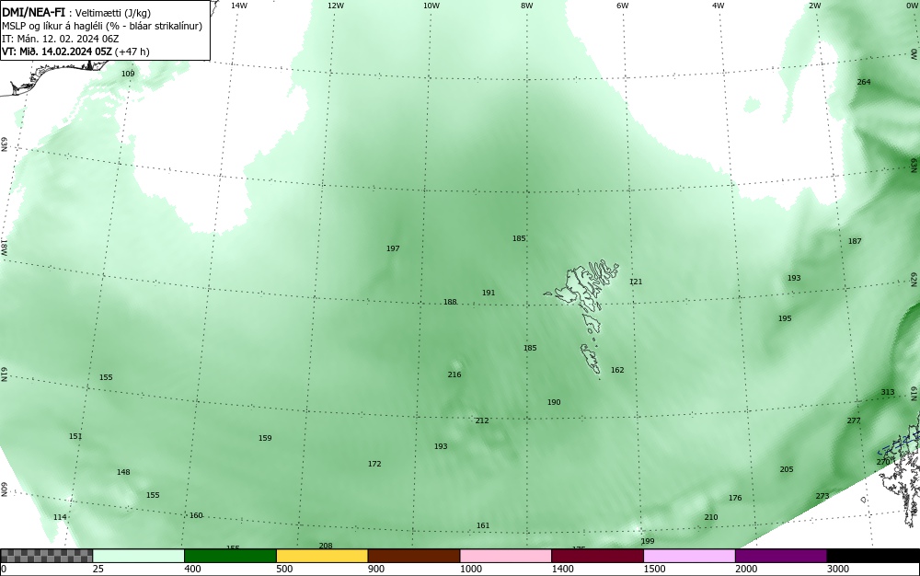Select the map value 160
The image size is (920, 576).
196,515
